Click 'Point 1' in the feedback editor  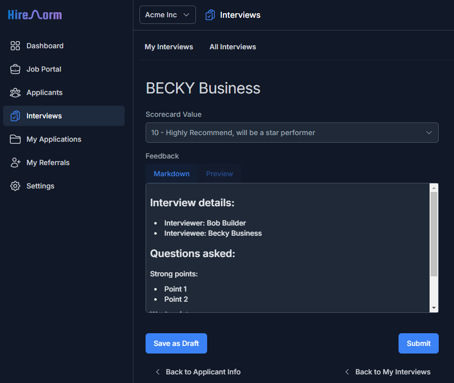tap(176, 289)
